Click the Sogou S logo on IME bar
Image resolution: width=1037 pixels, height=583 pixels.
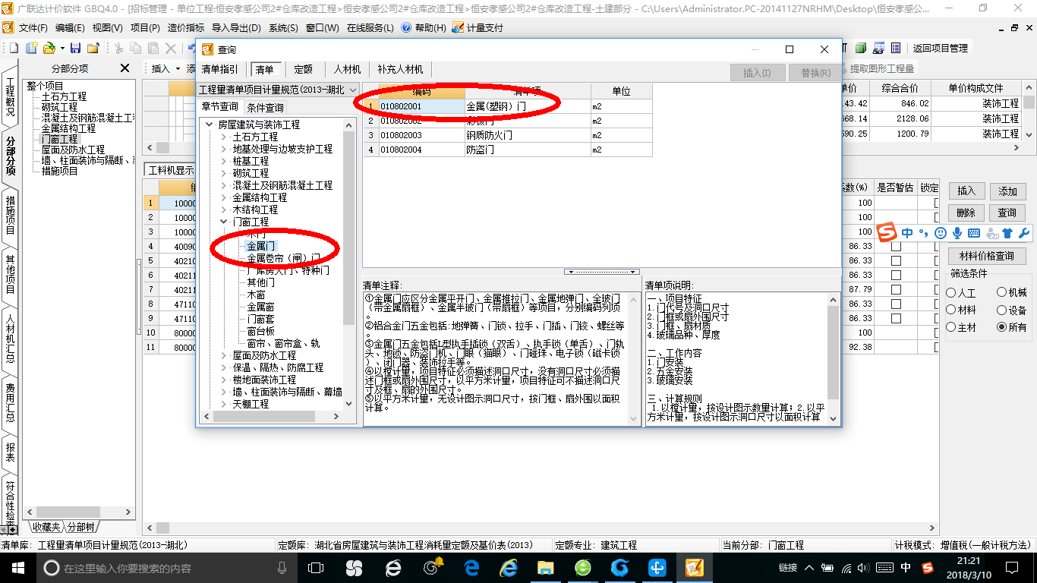887,232
